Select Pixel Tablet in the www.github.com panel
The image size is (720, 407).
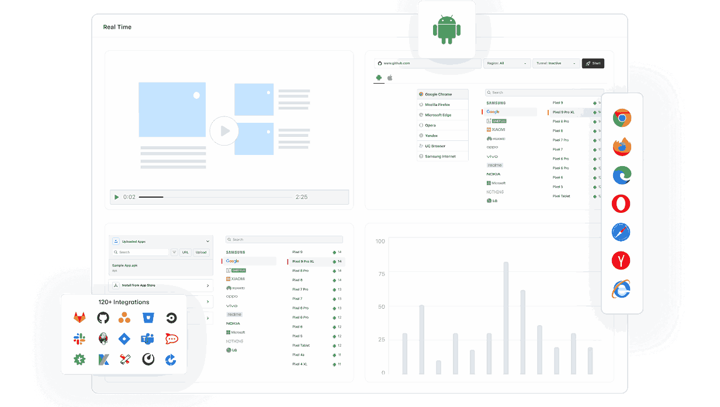pyautogui.click(x=561, y=196)
